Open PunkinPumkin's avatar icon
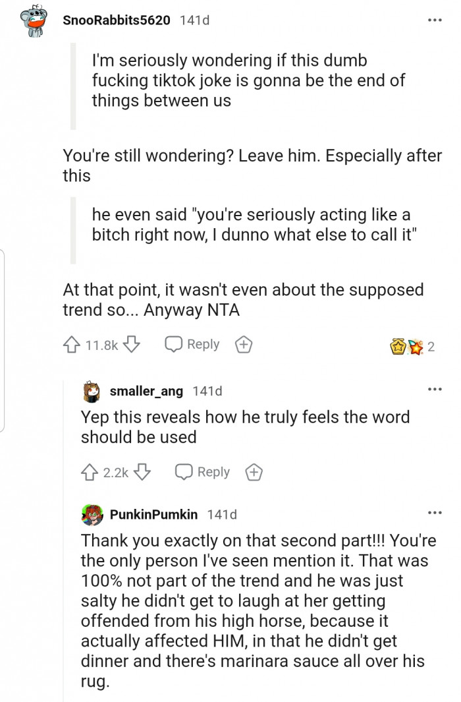This screenshot has width=461, height=702. (x=92, y=514)
